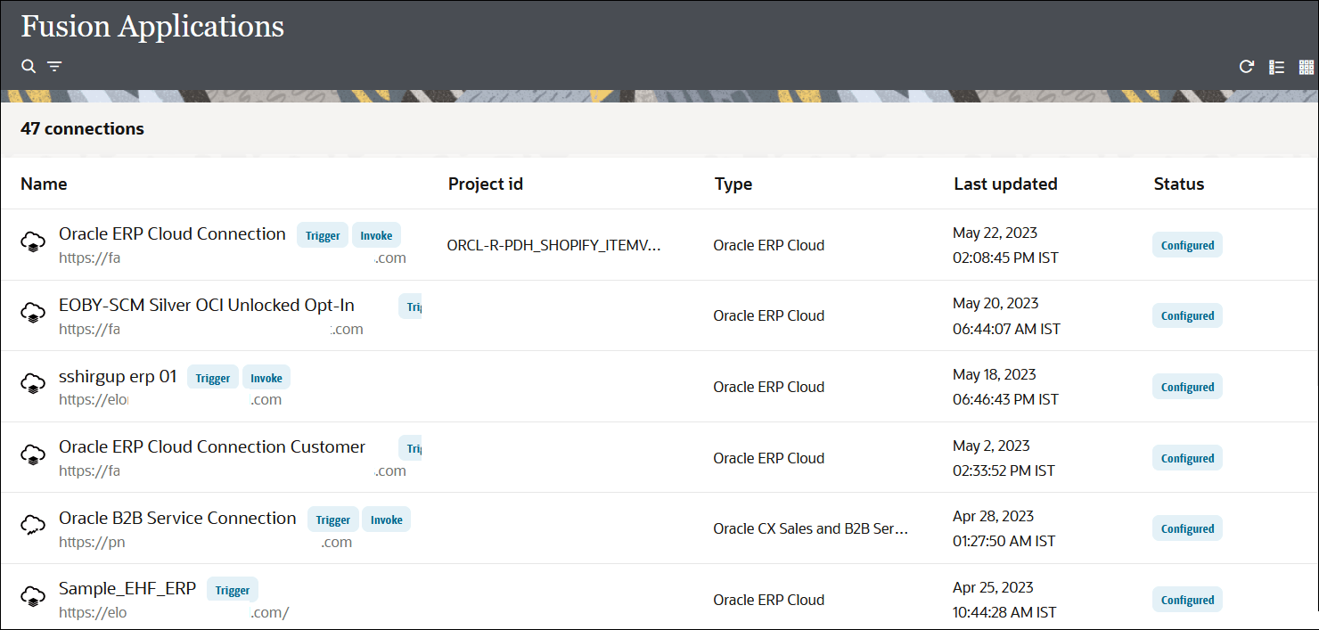The height and width of the screenshot is (630, 1319).
Task: Switch to grid view
Action: pyautogui.click(x=1307, y=67)
